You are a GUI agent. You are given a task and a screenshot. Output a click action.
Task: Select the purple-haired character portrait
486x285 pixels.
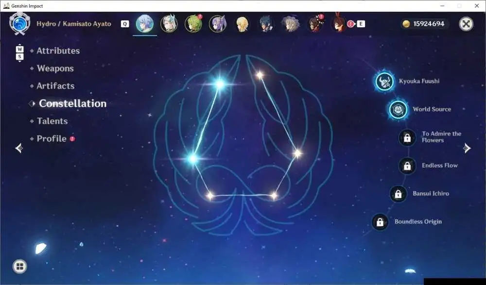218,24
